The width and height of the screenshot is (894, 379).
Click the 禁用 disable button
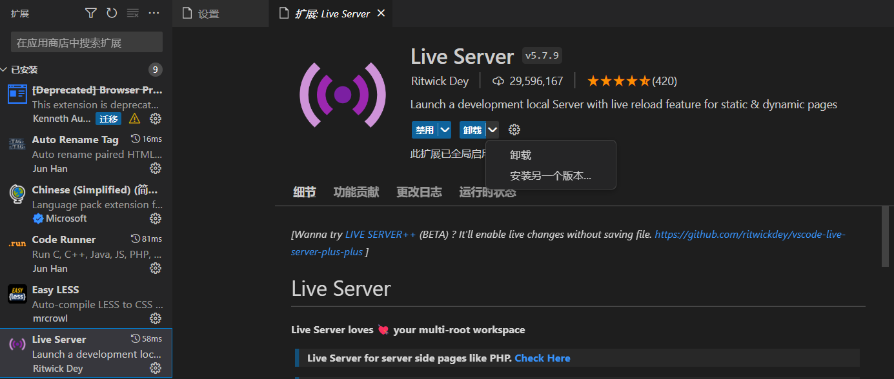tap(424, 130)
